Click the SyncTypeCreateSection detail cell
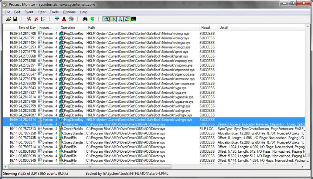The width and height of the screenshot is (313, 179). pos(261,129)
